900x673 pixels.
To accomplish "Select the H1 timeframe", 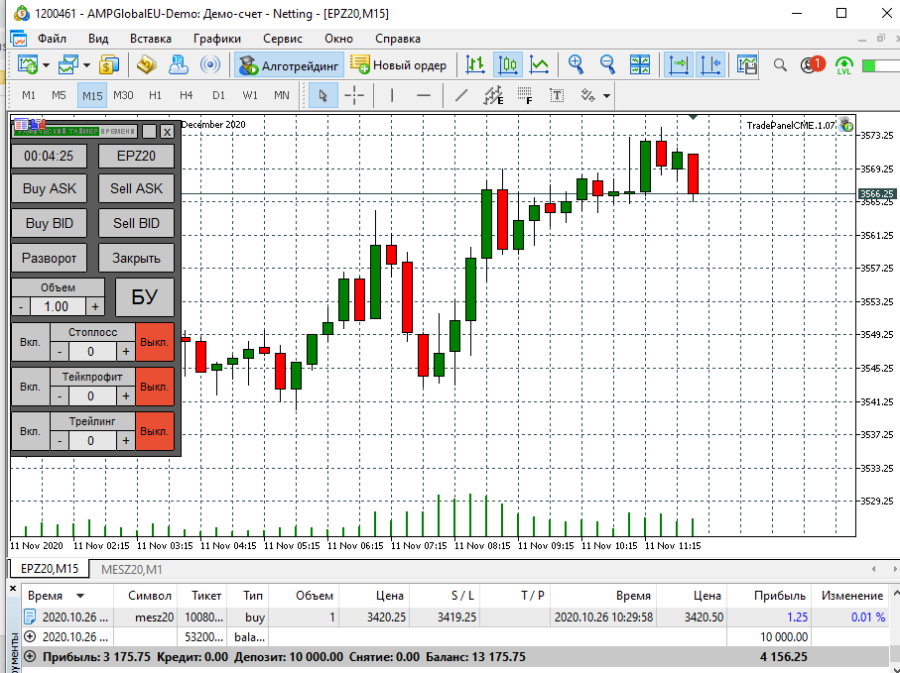I will [x=155, y=96].
